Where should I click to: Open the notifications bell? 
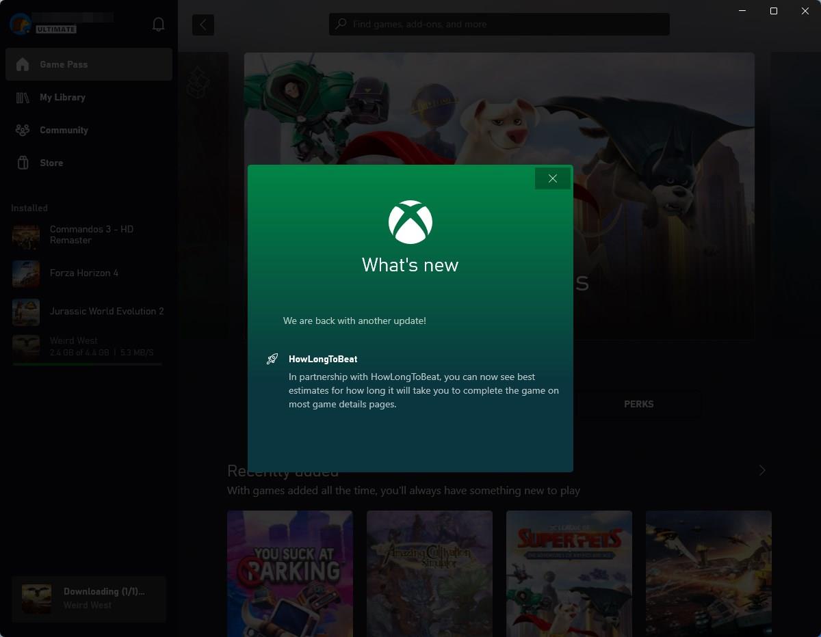158,25
